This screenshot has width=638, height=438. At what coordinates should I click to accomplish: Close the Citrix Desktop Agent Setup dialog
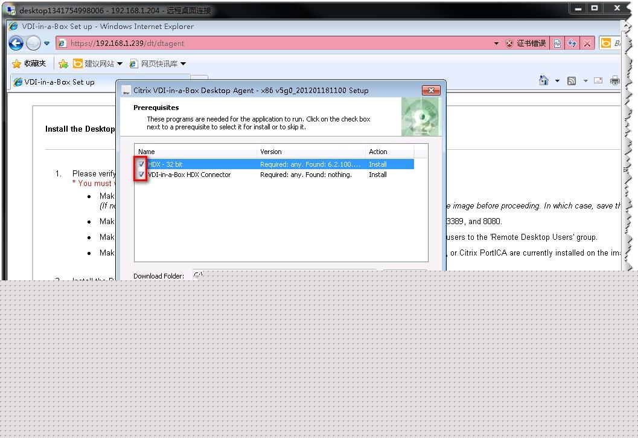click(432, 90)
